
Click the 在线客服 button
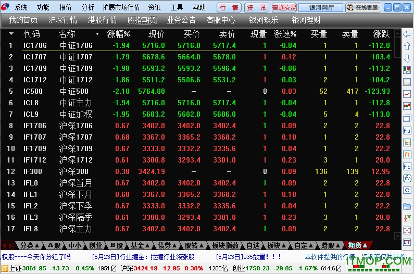(363, 8)
